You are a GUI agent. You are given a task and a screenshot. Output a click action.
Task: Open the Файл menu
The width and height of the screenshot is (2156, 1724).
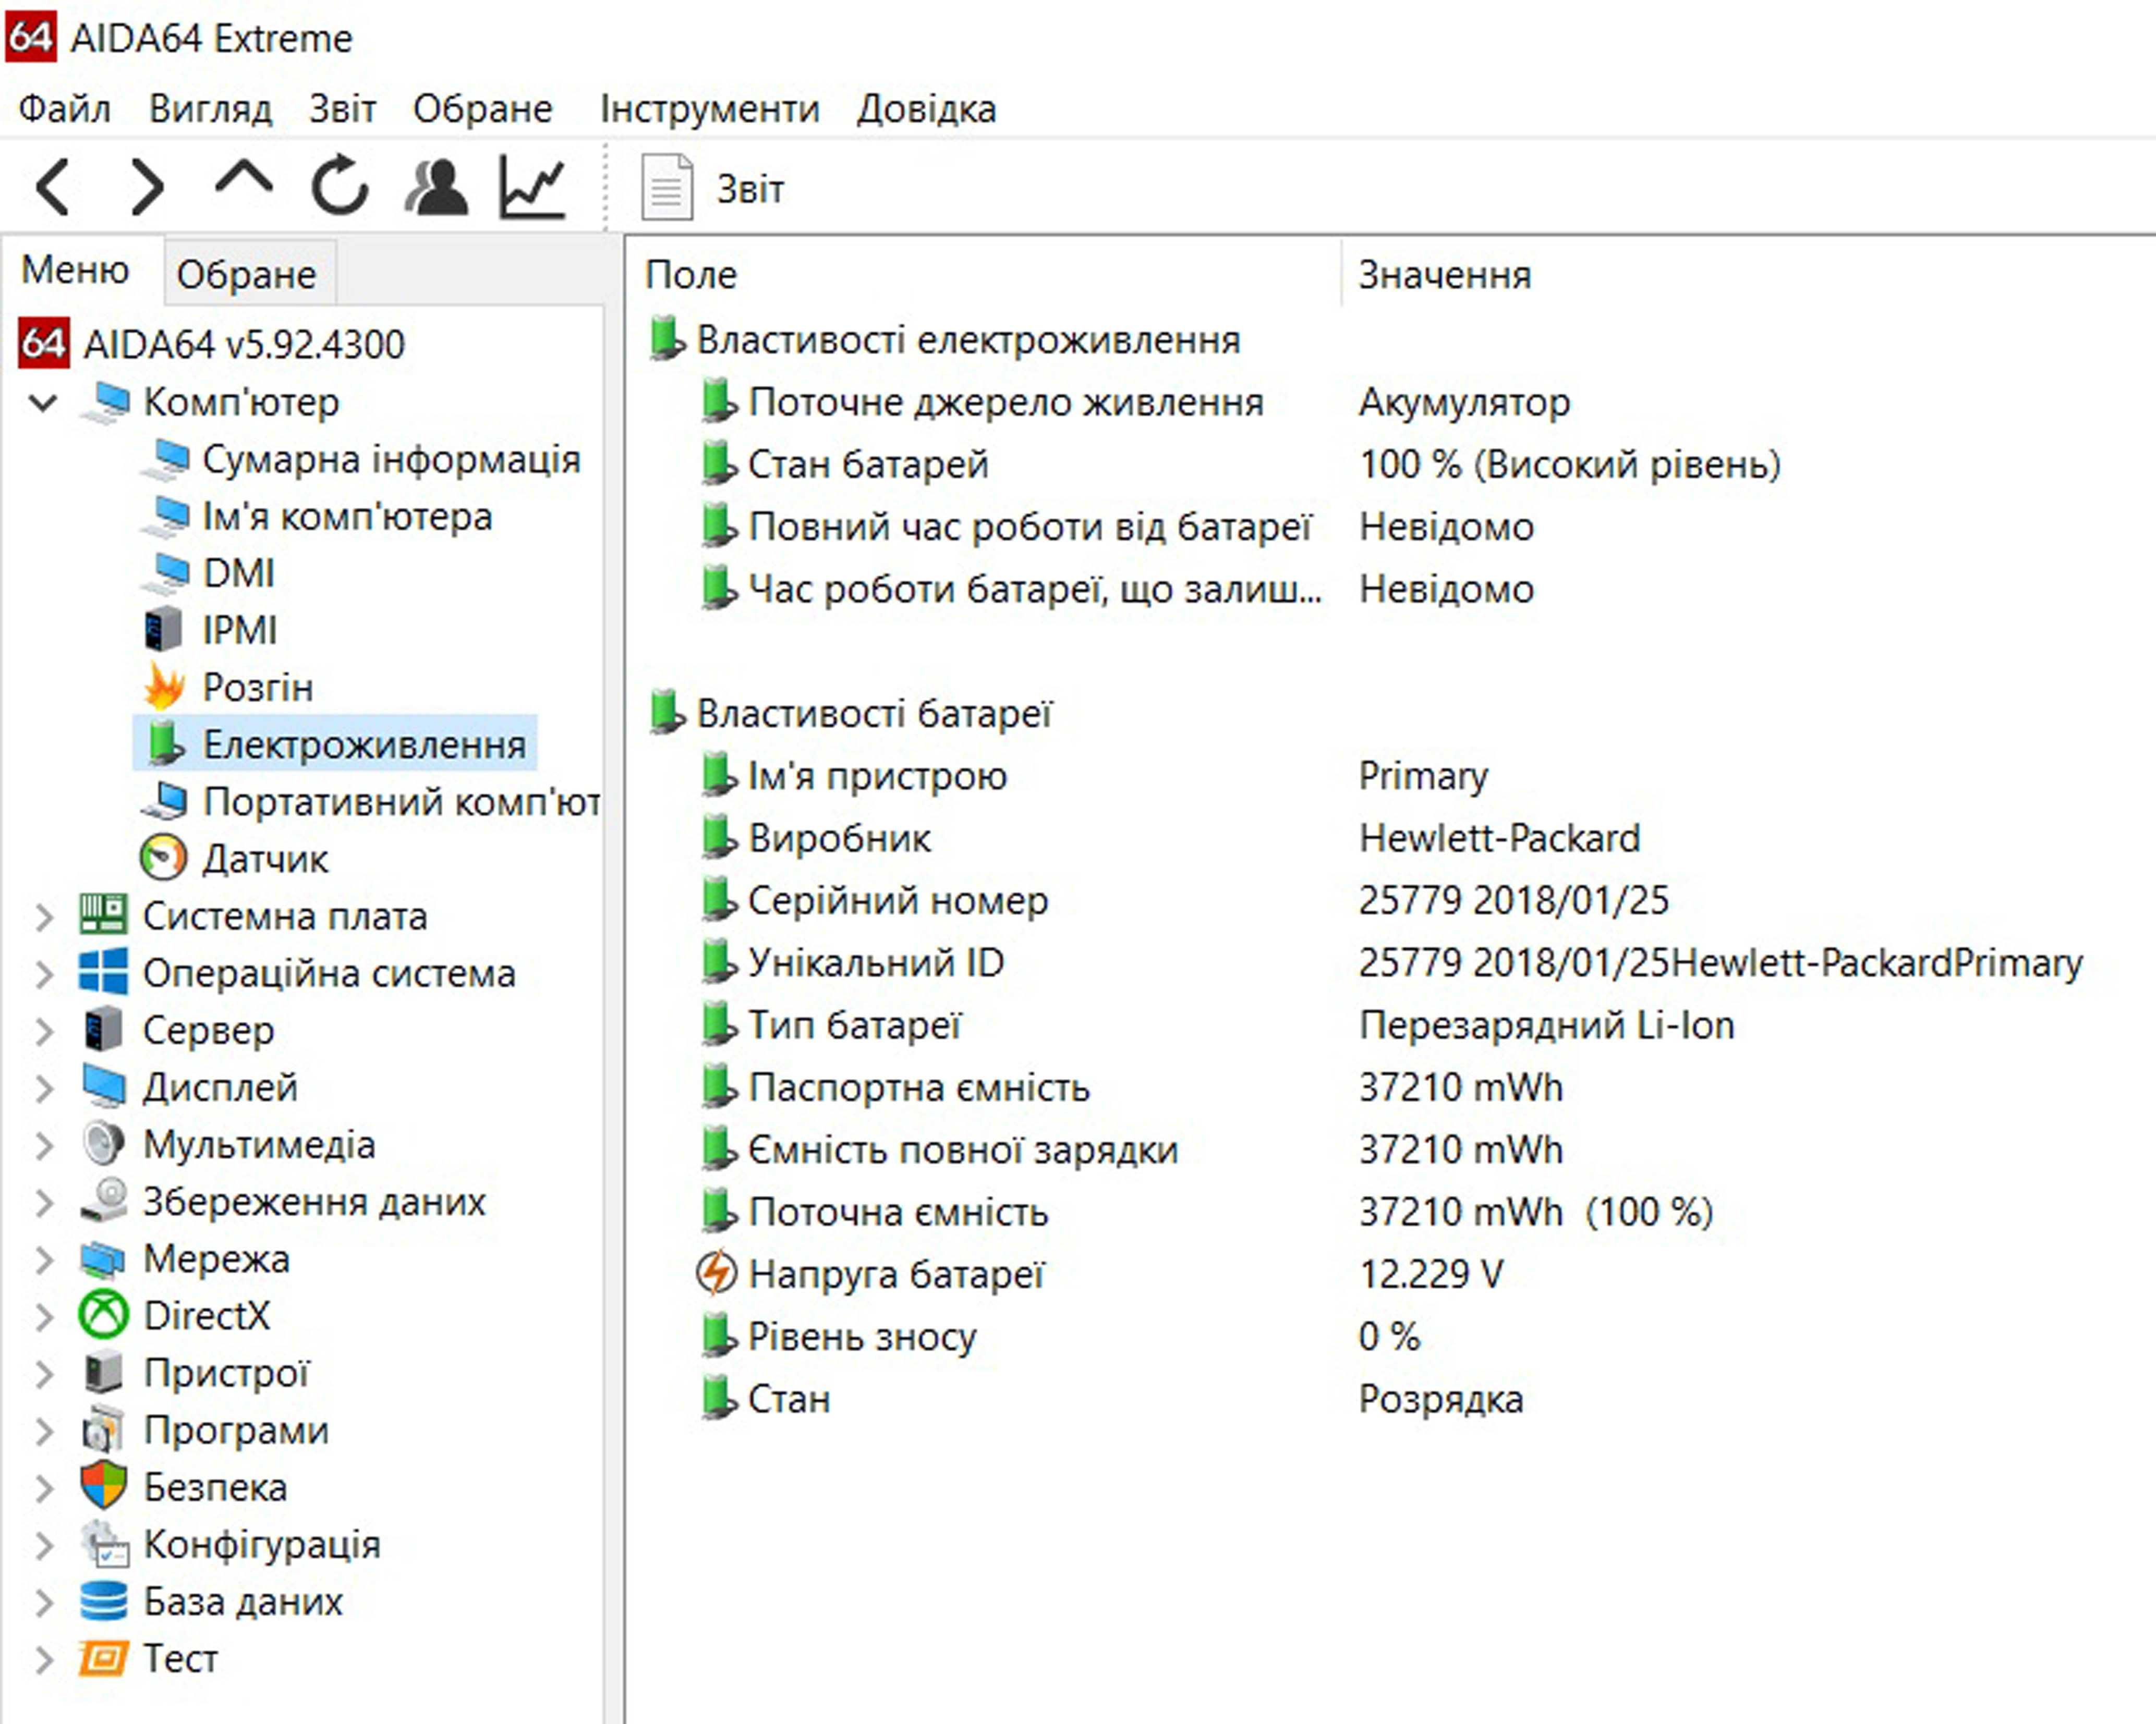(x=64, y=108)
